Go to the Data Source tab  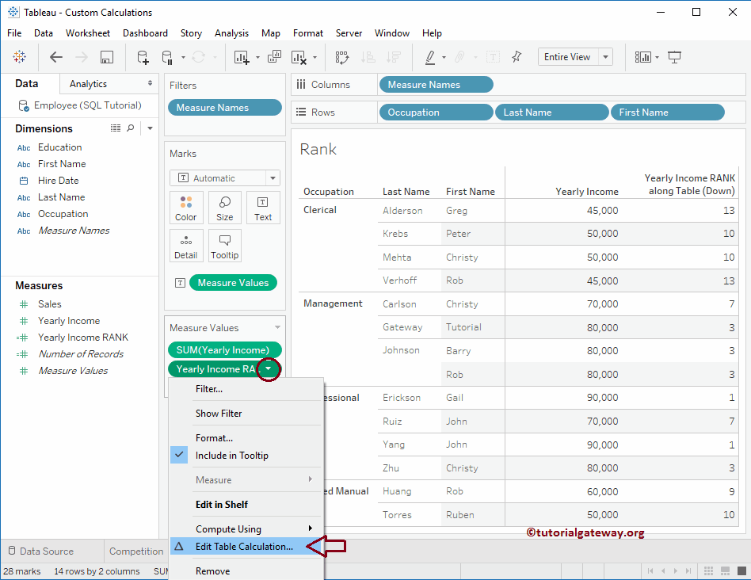(46, 551)
